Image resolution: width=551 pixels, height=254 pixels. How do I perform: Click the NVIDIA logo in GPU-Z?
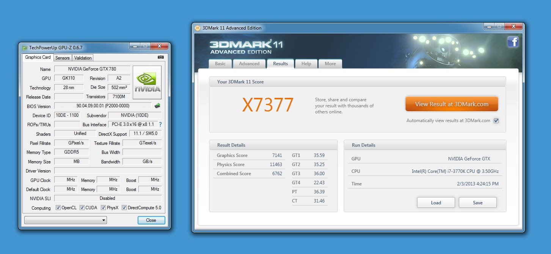(x=147, y=82)
